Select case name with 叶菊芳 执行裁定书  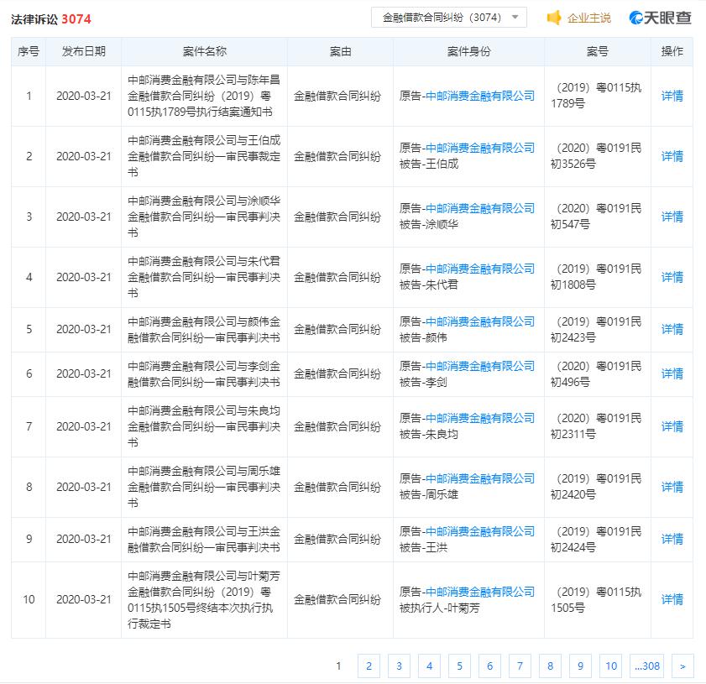point(204,599)
